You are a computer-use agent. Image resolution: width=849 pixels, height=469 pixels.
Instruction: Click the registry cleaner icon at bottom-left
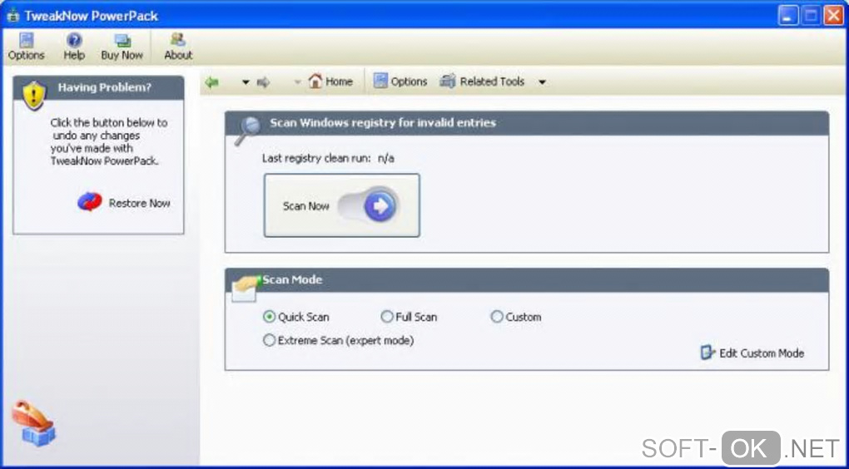click(x=33, y=423)
